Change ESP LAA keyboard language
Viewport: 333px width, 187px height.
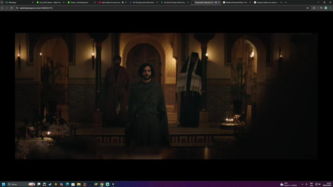pyautogui.click(x=311, y=184)
